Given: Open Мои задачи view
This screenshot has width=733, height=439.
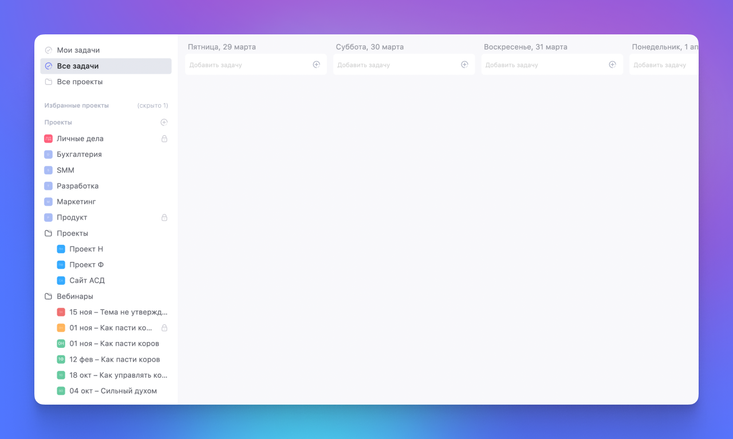Looking at the screenshot, I should click(x=78, y=50).
